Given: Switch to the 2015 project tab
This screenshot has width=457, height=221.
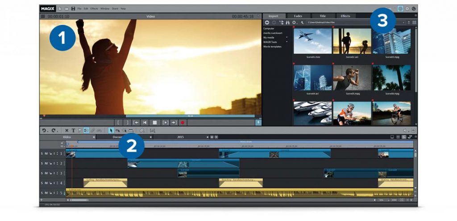Looking at the screenshot, I should pyautogui.click(x=181, y=137).
